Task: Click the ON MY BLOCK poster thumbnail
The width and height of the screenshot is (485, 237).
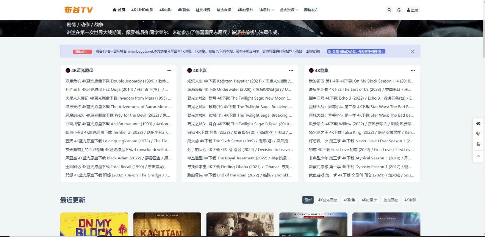Action: click(94, 225)
